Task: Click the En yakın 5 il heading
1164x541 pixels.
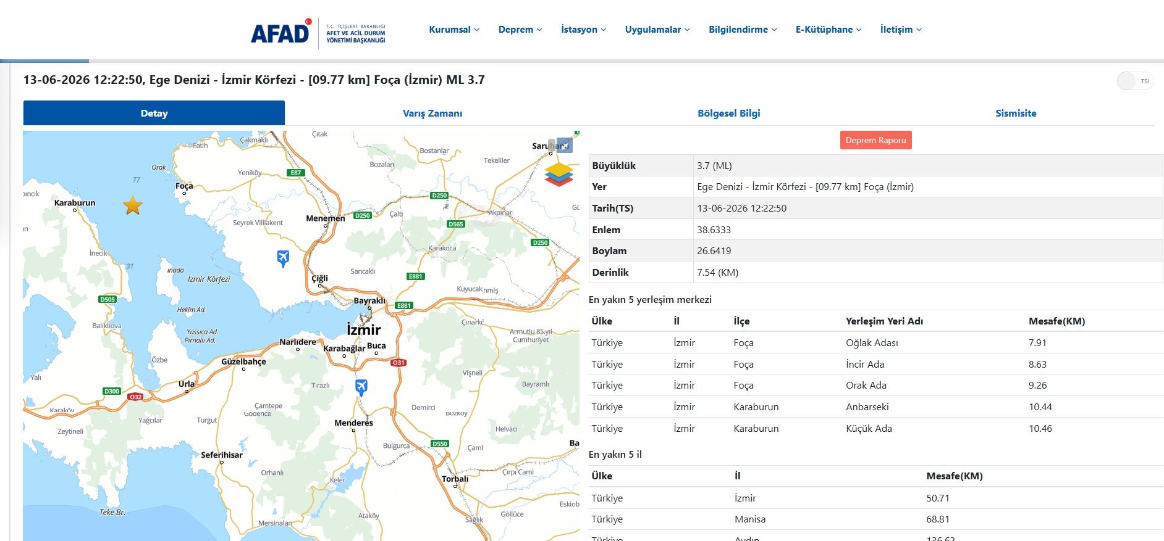Action: click(615, 454)
